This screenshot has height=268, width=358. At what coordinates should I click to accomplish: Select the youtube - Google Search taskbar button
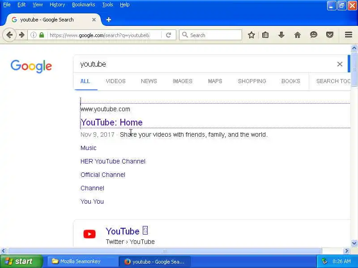click(x=154, y=262)
